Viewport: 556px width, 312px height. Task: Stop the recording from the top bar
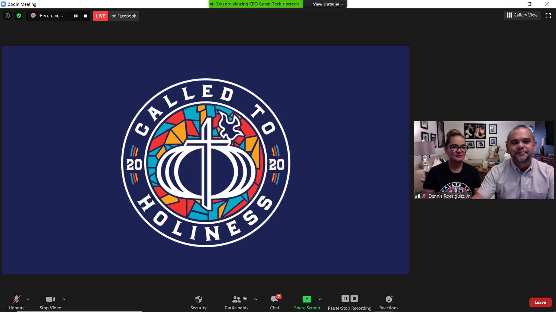(85, 16)
